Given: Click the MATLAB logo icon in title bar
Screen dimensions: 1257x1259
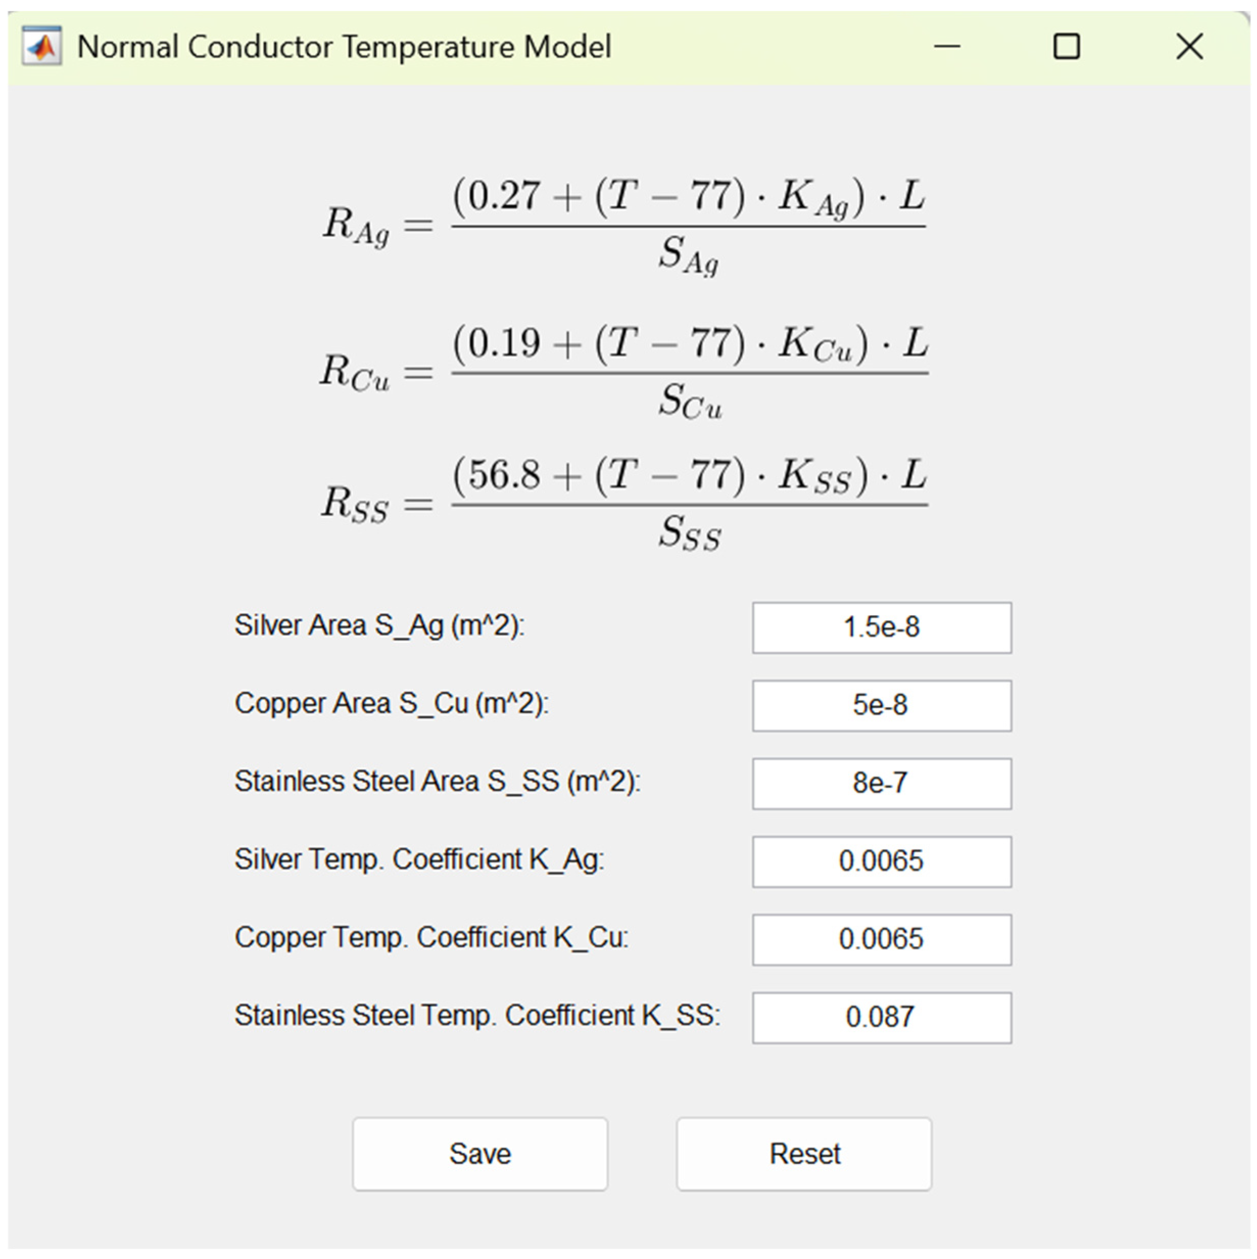Looking at the screenshot, I should tap(42, 46).
